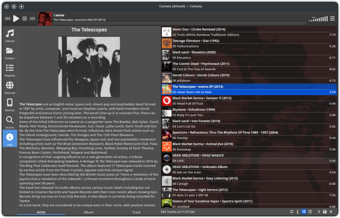Toggle repeat mode in play queue
This screenshot has width=340, height=218.
tap(292, 212)
